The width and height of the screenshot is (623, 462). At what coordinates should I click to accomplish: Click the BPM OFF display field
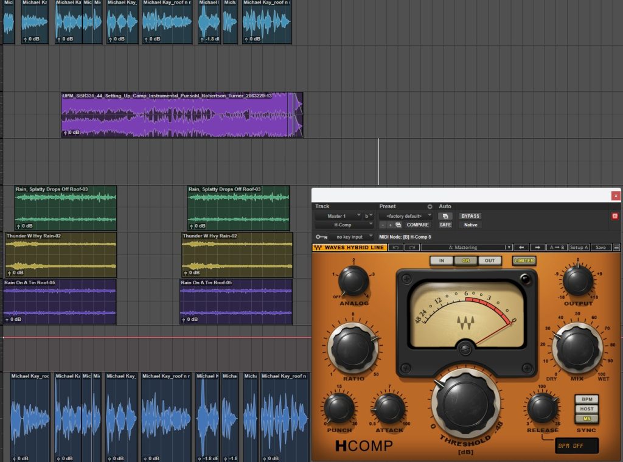coord(577,446)
